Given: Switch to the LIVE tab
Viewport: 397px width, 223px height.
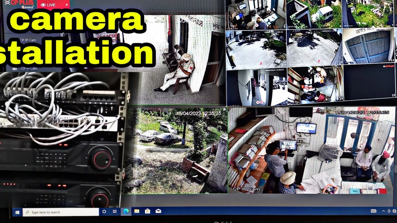Looking at the screenshot, I should click(53, 5).
